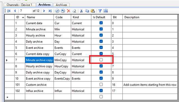This screenshot has height=102, width=179.
Task: Click the new row asterisk header
Action: 10,97
